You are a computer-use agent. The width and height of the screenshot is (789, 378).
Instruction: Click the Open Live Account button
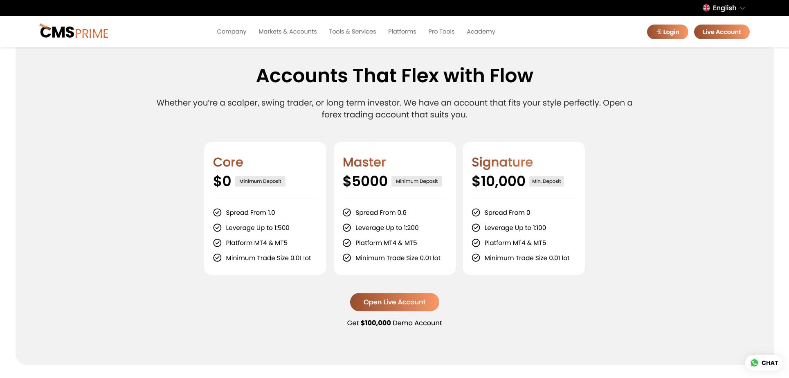tap(394, 302)
